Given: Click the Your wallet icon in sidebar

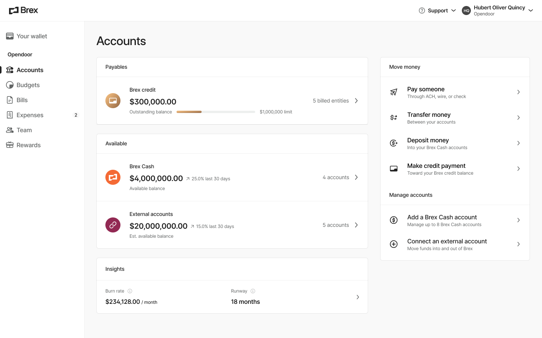Looking at the screenshot, I should pyautogui.click(x=10, y=36).
